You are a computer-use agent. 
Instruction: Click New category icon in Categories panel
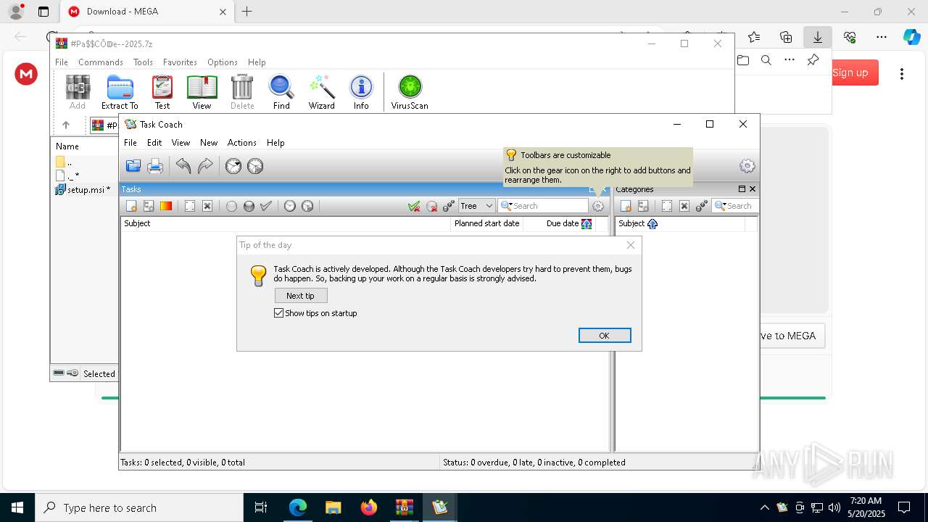626,207
